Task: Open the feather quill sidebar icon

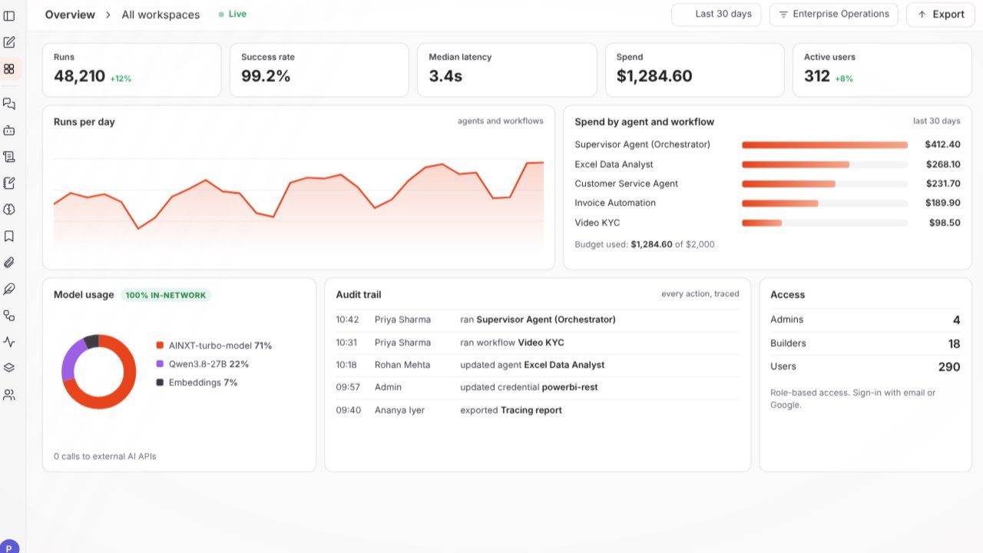Action: click(9, 289)
